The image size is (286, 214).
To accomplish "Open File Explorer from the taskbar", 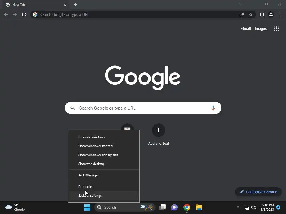I will click(199, 207).
